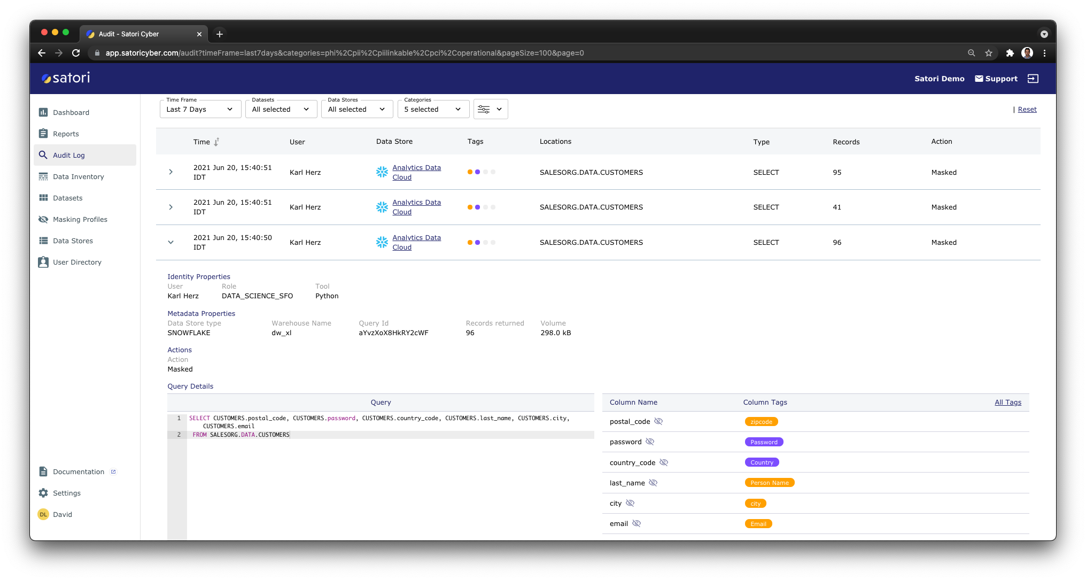Click the Snowflake icon in first row

click(382, 172)
